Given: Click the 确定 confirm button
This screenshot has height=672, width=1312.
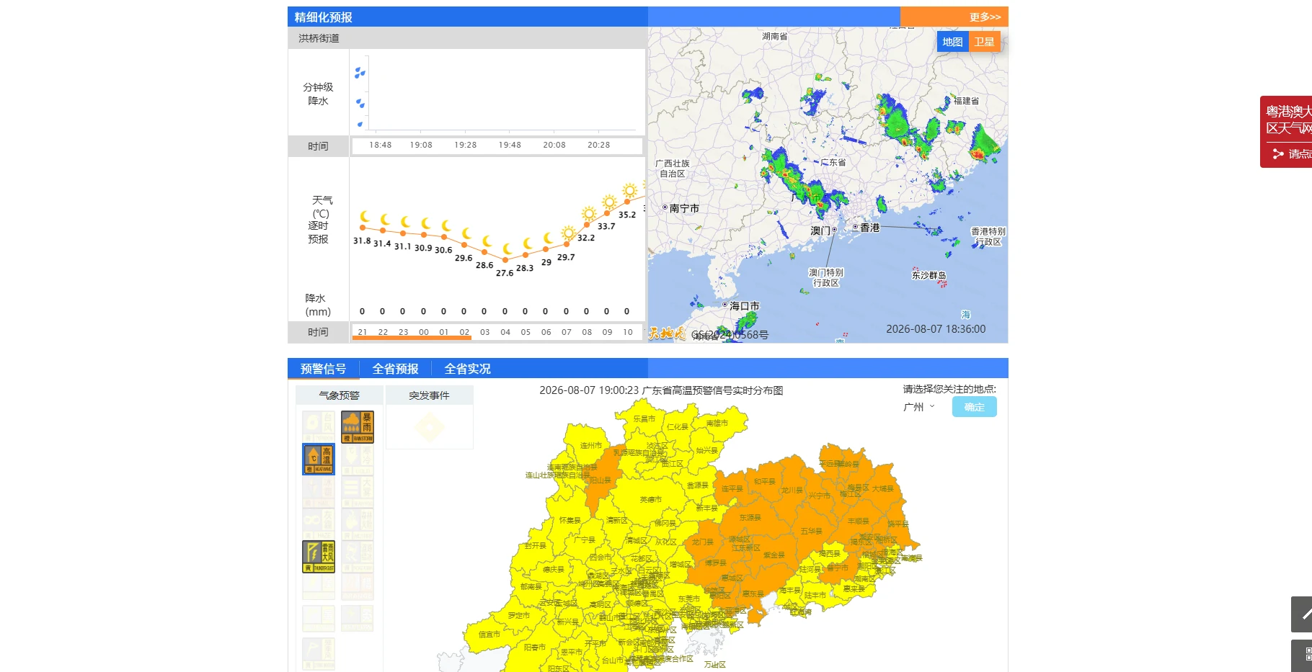Looking at the screenshot, I should click(975, 407).
